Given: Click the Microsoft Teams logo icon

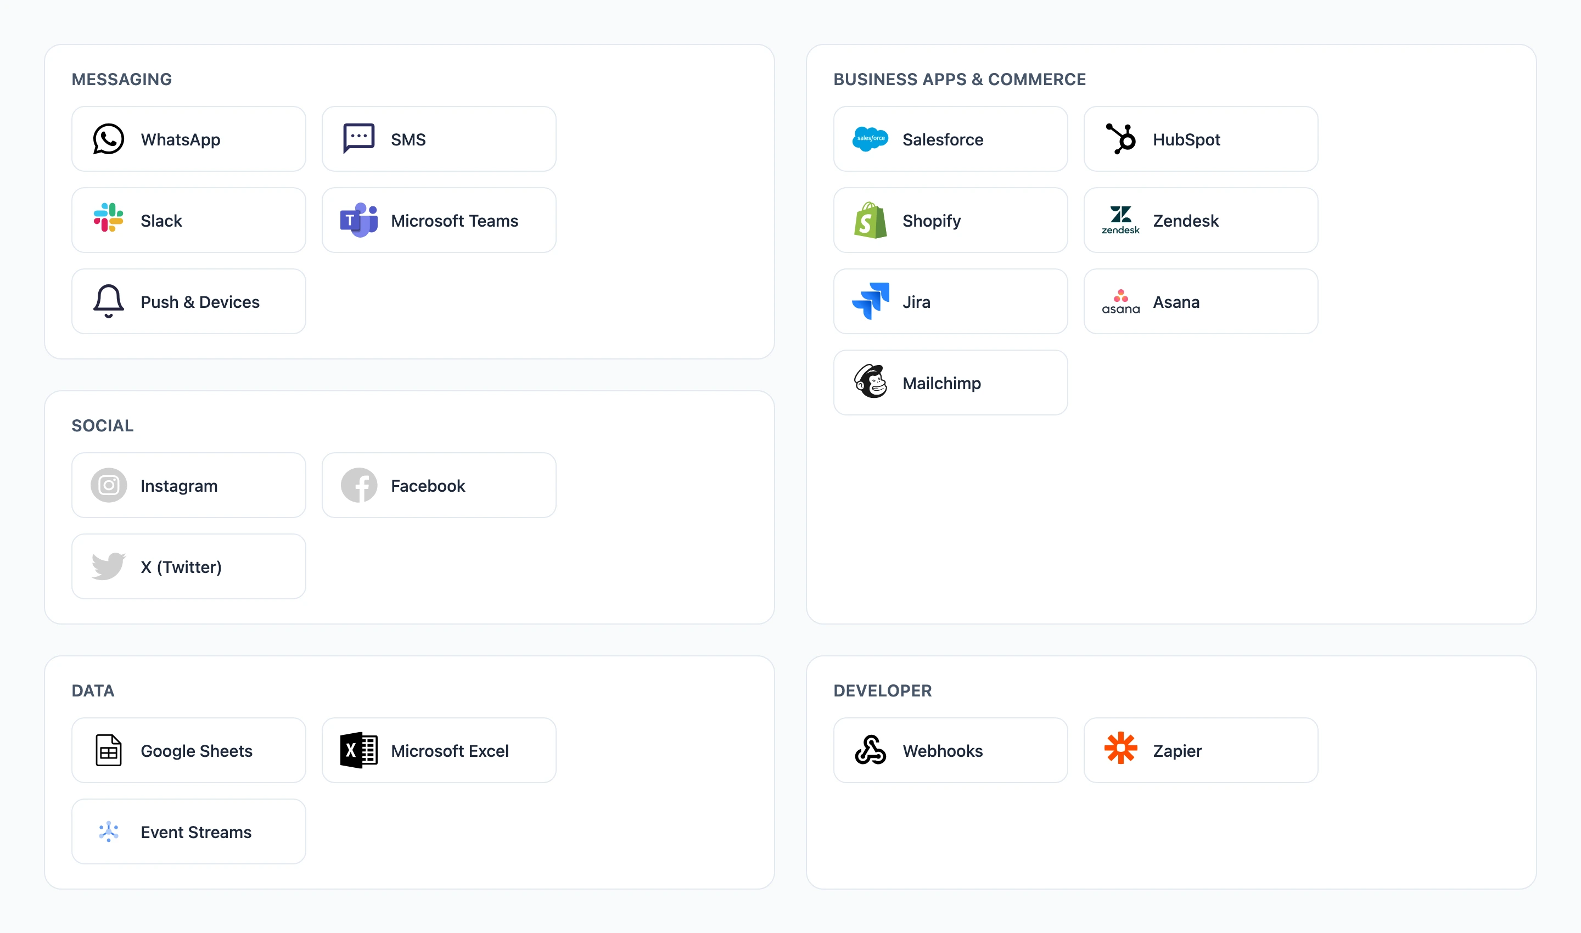Looking at the screenshot, I should click(x=358, y=220).
